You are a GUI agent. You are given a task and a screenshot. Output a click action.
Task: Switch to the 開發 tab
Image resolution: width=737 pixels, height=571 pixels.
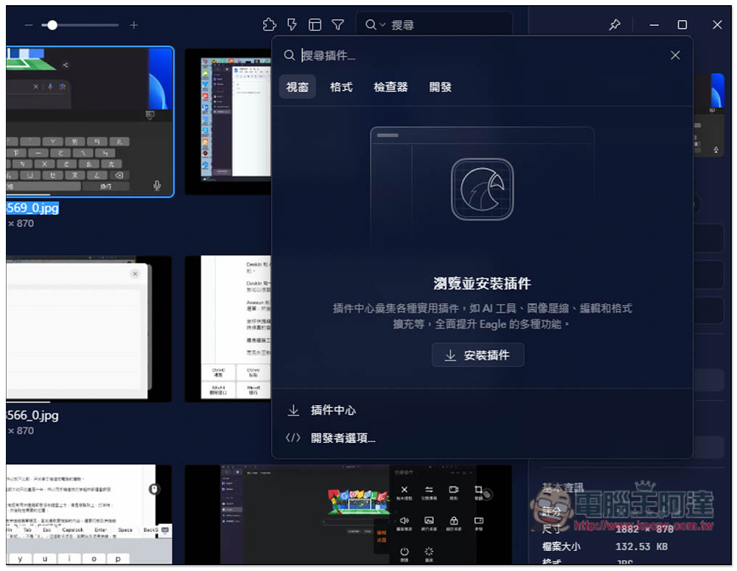click(441, 87)
